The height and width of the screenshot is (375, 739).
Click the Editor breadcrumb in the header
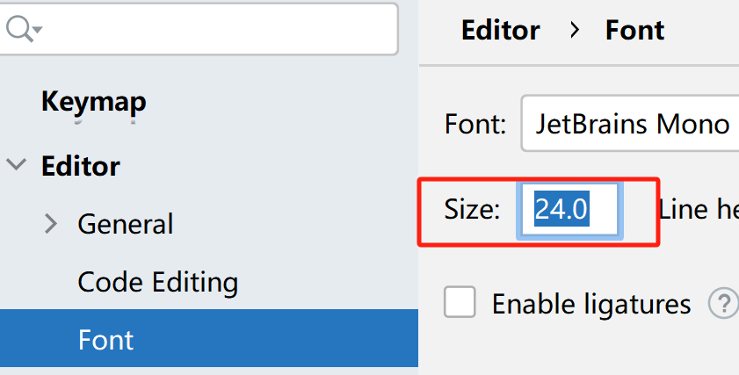(499, 30)
